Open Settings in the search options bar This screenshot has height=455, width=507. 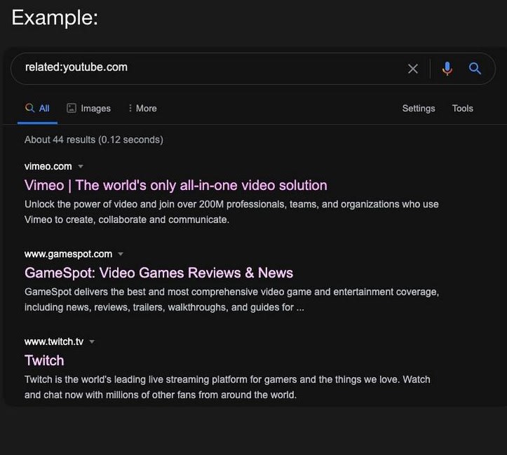coord(419,108)
